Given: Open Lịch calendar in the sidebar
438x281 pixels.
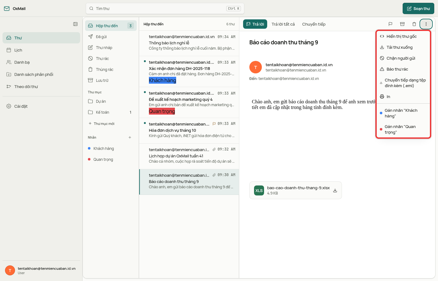Looking at the screenshot, I should [41, 50].
